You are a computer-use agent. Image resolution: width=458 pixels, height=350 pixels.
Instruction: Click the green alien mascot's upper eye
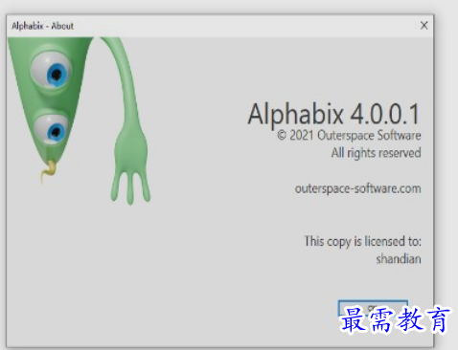click(x=52, y=71)
